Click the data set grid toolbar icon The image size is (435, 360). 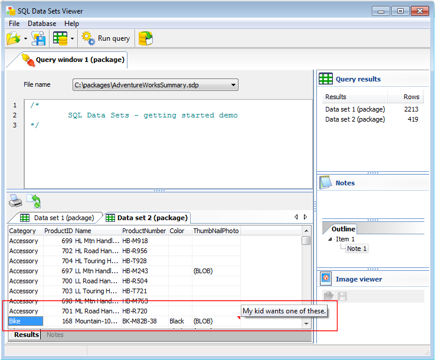click(x=60, y=39)
